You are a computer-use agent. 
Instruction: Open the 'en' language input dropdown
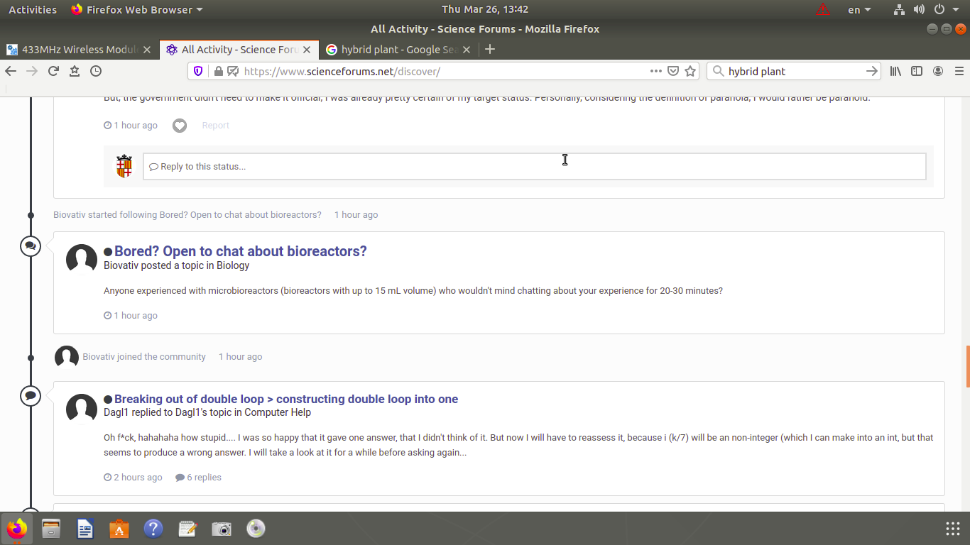point(859,10)
